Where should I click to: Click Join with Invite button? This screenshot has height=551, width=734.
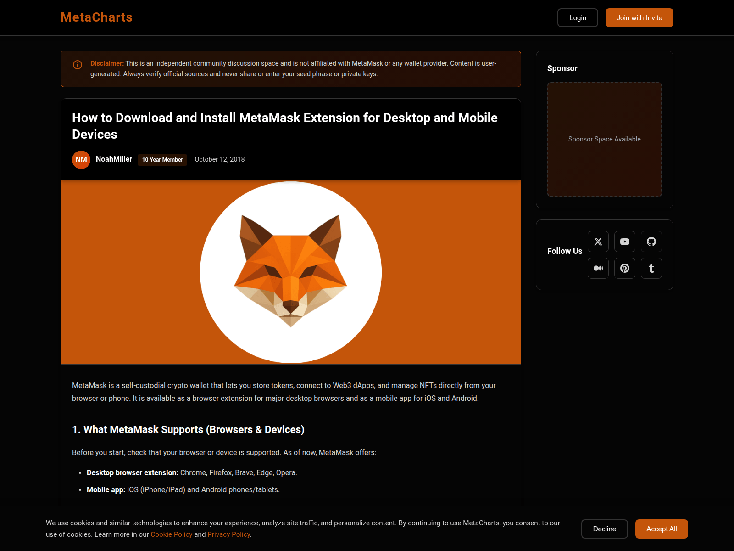tap(639, 18)
